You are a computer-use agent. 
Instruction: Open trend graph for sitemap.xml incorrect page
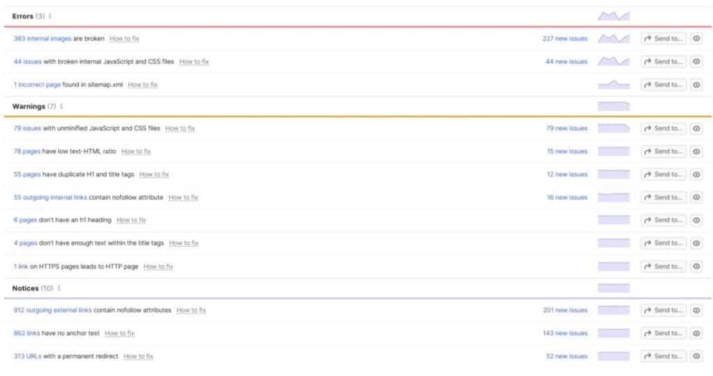pyautogui.click(x=613, y=85)
